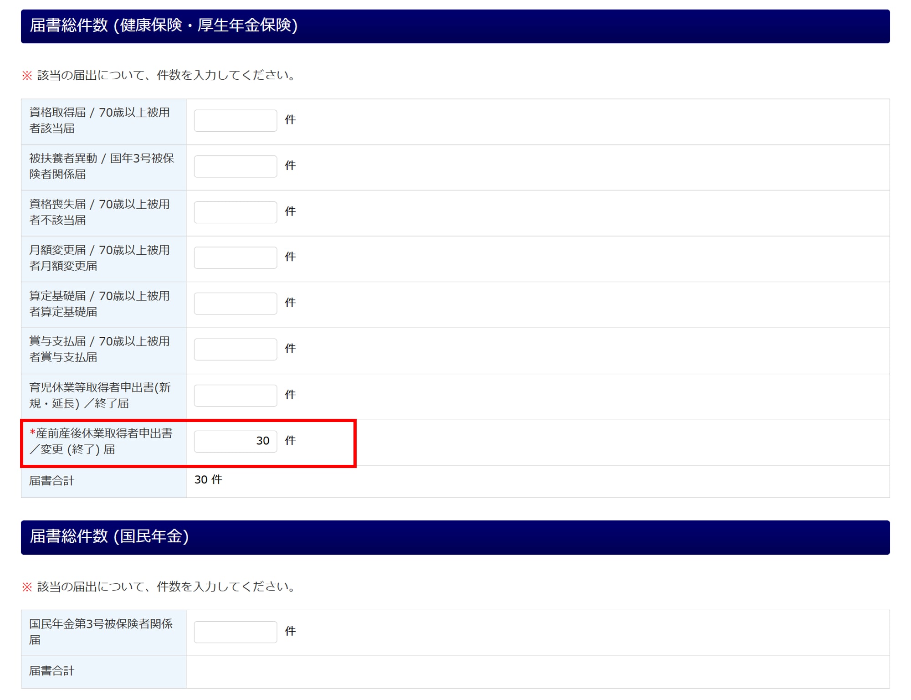This screenshot has width=911, height=700.
Task: Click the 被扶養者異動 / 国年3号 label cell
Action: coord(101,166)
